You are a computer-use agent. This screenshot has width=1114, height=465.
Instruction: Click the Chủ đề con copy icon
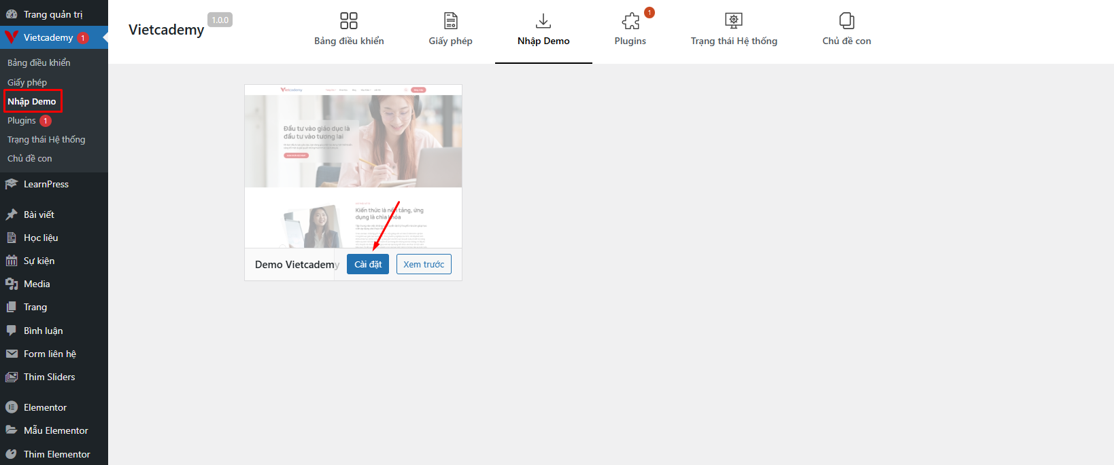847,20
